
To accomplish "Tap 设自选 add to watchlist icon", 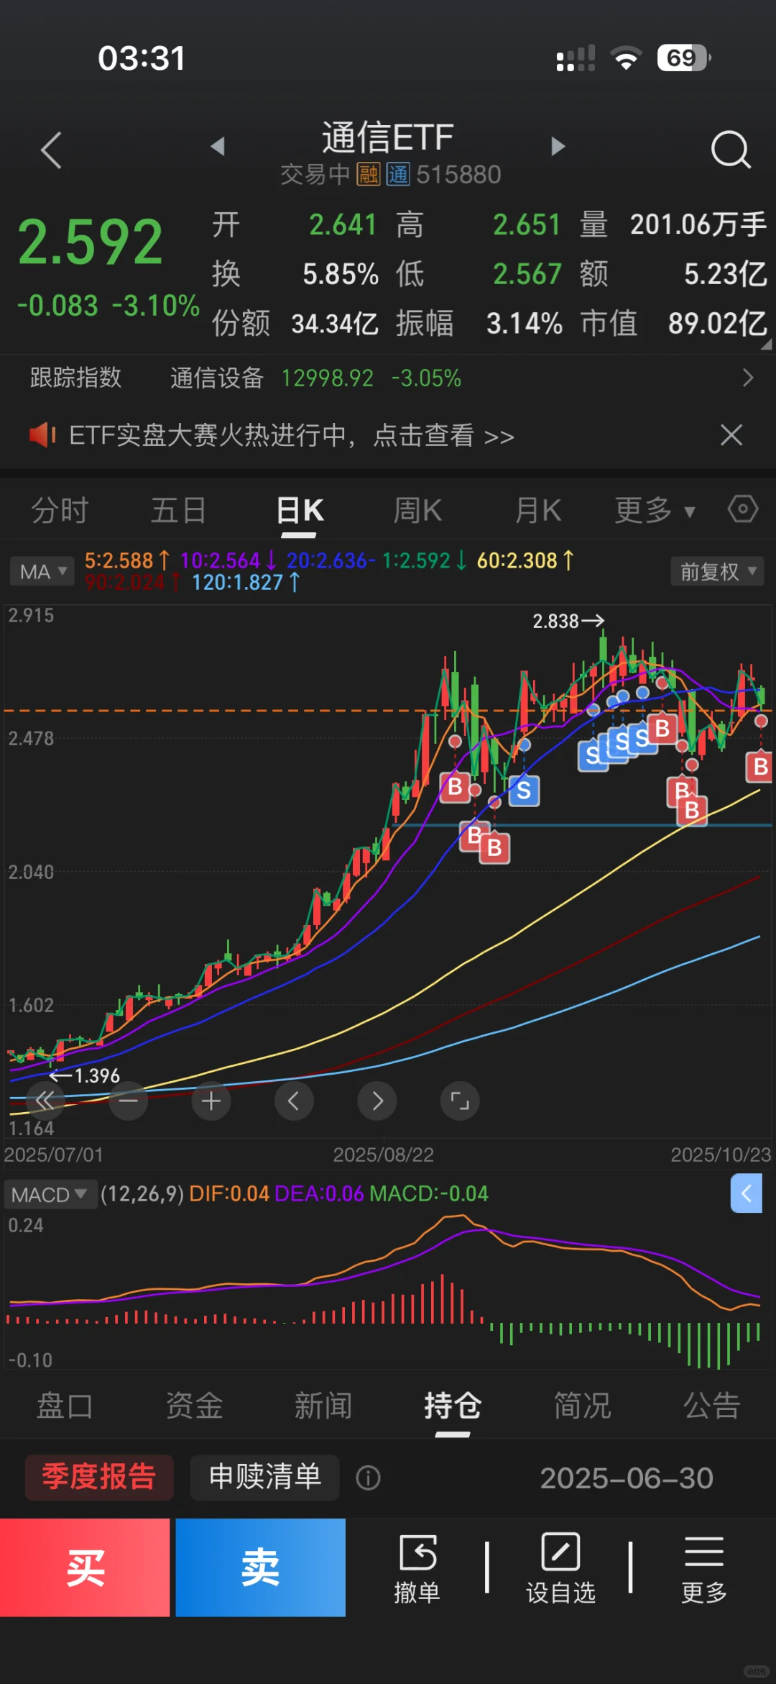I will click(560, 1569).
